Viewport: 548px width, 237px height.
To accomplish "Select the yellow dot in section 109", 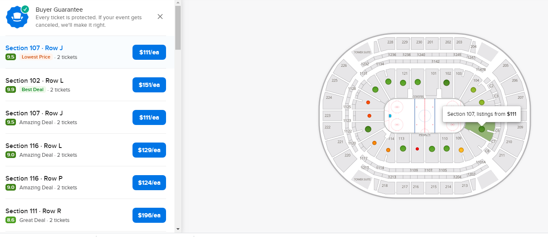I will click(461, 150).
